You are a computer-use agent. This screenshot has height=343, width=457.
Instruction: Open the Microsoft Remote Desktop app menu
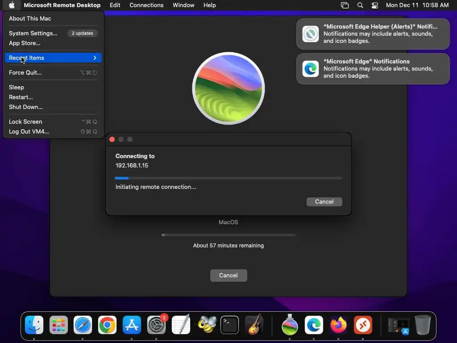pyautogui.click(x=62, y=5)
